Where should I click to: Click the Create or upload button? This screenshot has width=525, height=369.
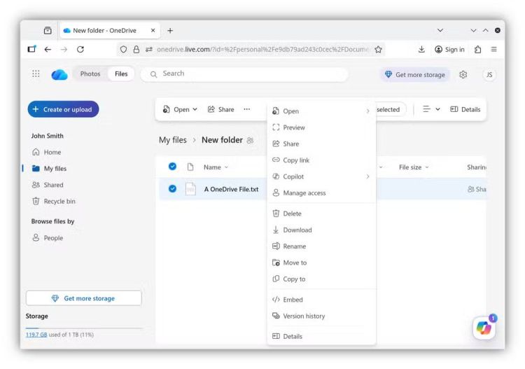point(63,109)
